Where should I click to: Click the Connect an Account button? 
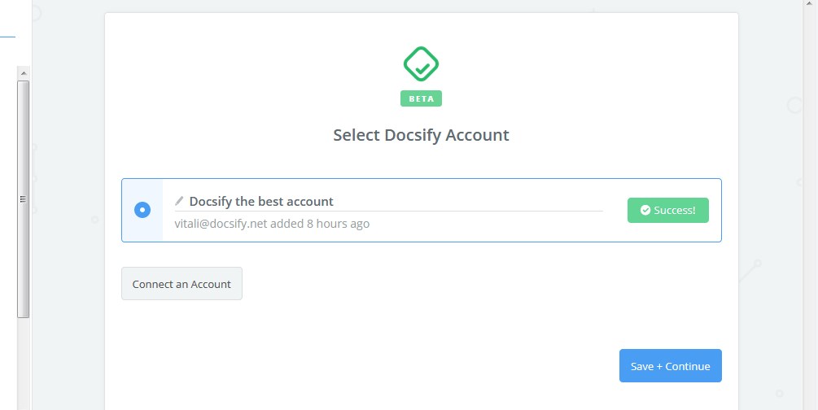[182, 284]
